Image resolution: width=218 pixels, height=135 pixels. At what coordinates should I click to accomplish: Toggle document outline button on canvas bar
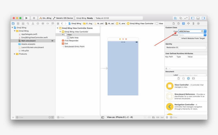click(103, 117)
